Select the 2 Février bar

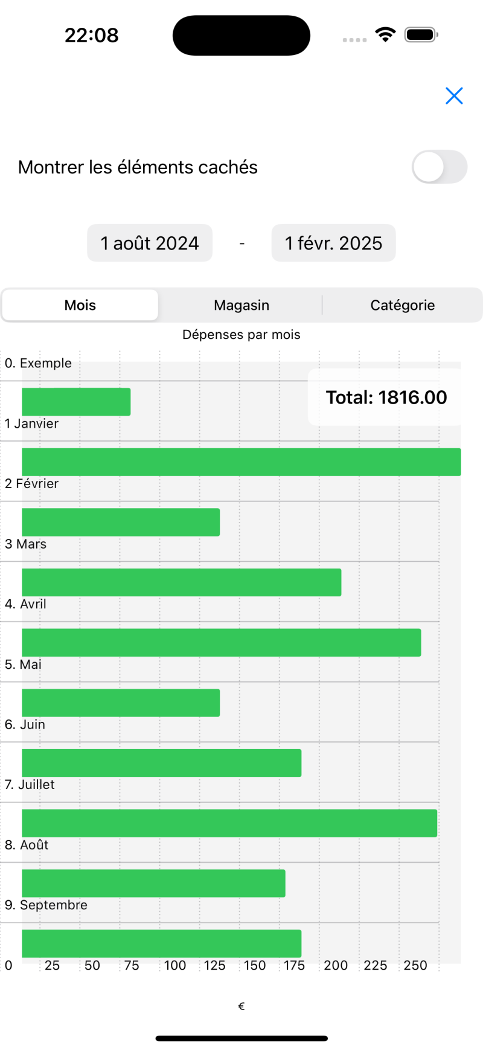point(121,522)
